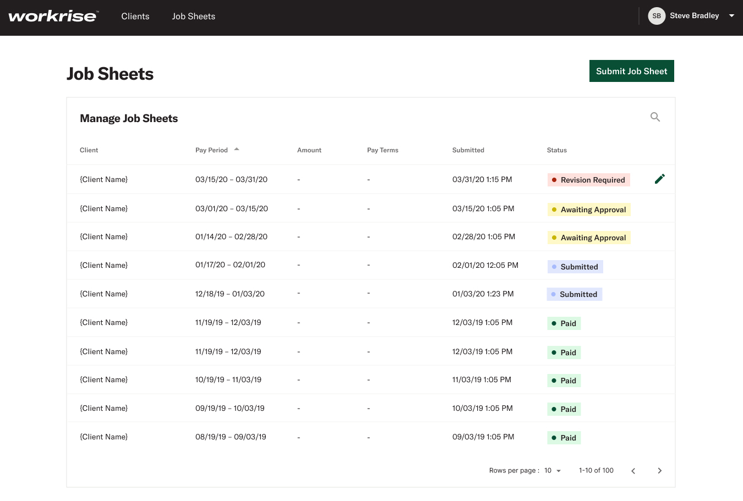Go to previous page with left chevron
743x501 pixels.
coord(633,471)
